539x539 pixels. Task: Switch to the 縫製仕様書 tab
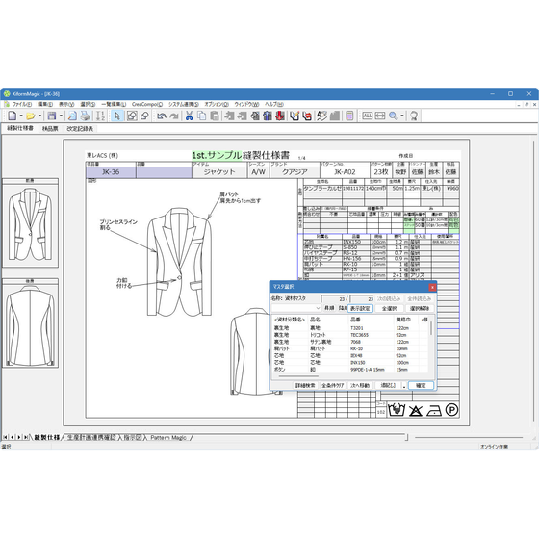click(20, 128)
